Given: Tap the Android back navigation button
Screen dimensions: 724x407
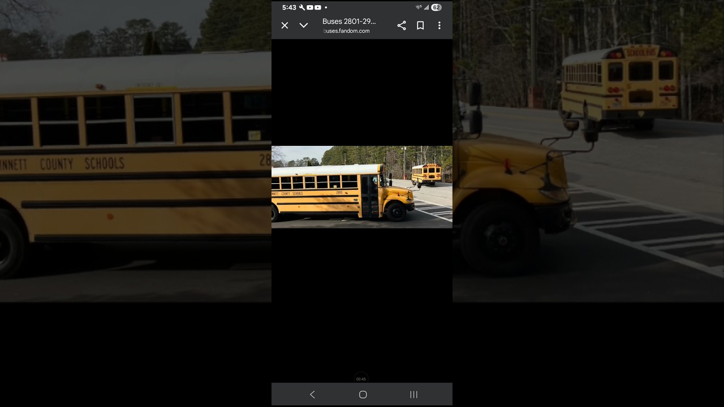Looking at the screenshot, I should (x=312, y=395).
